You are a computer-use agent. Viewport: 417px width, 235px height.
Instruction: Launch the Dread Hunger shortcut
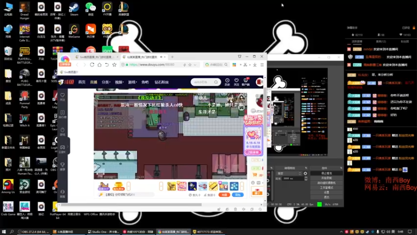click(24, 11)
